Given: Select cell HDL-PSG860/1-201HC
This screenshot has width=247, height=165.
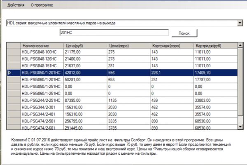Looking at the screenshot, I should click(42, 80).
